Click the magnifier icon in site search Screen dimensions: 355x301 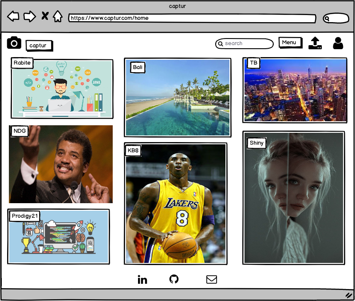pyautogui.click(x=221, y=44)
